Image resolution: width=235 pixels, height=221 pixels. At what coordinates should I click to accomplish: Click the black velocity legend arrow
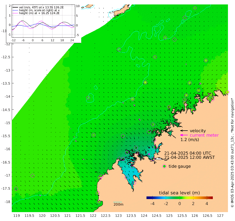click(184, 131)
